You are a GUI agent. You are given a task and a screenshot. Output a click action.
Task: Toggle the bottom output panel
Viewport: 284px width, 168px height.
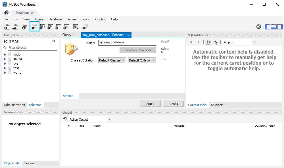click(274, 27)
